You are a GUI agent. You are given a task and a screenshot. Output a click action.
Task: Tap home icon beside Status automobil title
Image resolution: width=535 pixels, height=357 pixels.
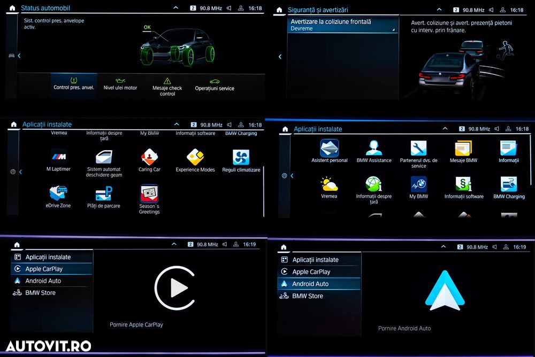click(12, 8)
